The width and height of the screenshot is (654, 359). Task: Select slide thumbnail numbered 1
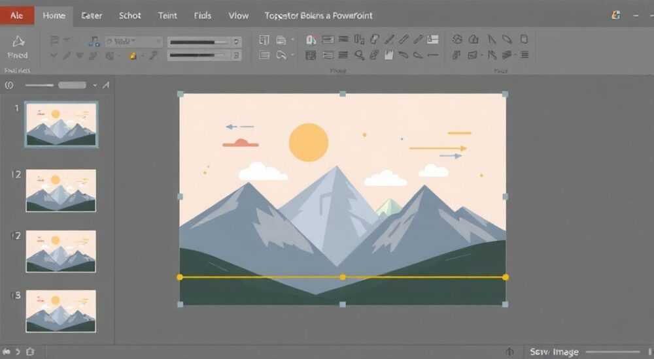(61, 124)
